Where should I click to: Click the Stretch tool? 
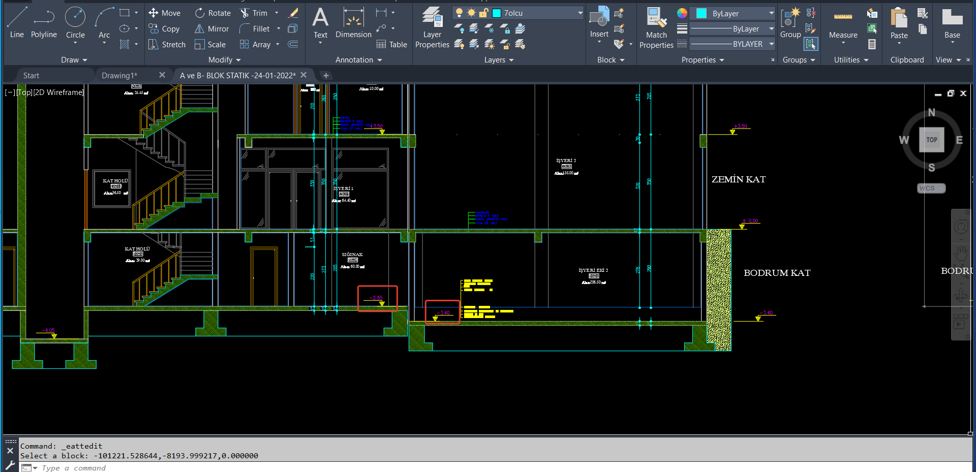point(167,45)
